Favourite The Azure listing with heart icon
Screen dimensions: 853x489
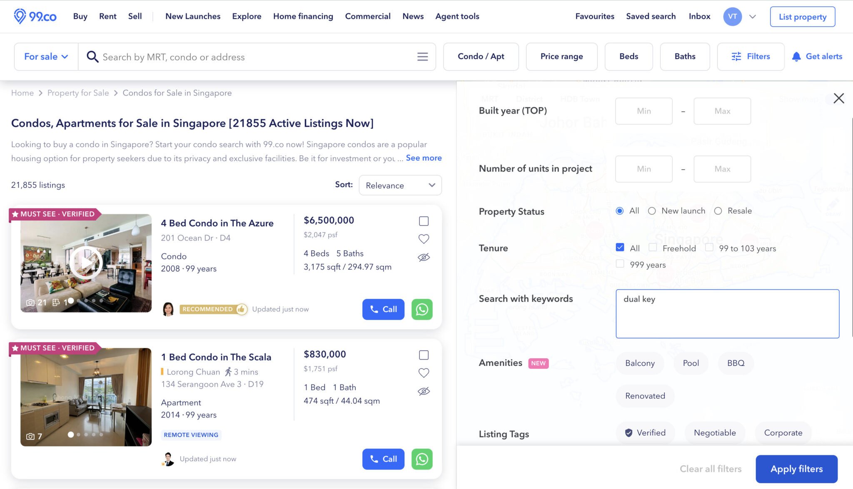click(x=424, y=239)
